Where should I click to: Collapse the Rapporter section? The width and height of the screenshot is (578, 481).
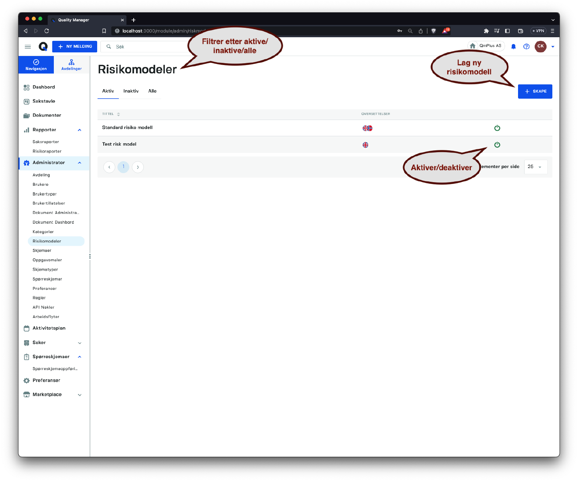click(x=79, y=130)
